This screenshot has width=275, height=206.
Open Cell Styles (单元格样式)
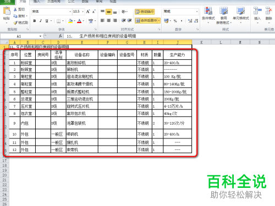pyautogui.click(x=241, y=15)
